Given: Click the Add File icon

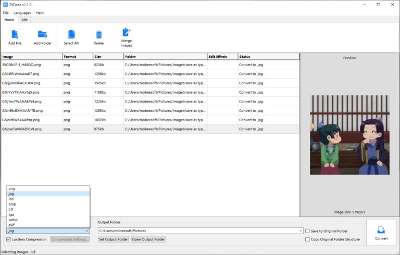Looking at the screenshot, I should [x=15, y=34].
